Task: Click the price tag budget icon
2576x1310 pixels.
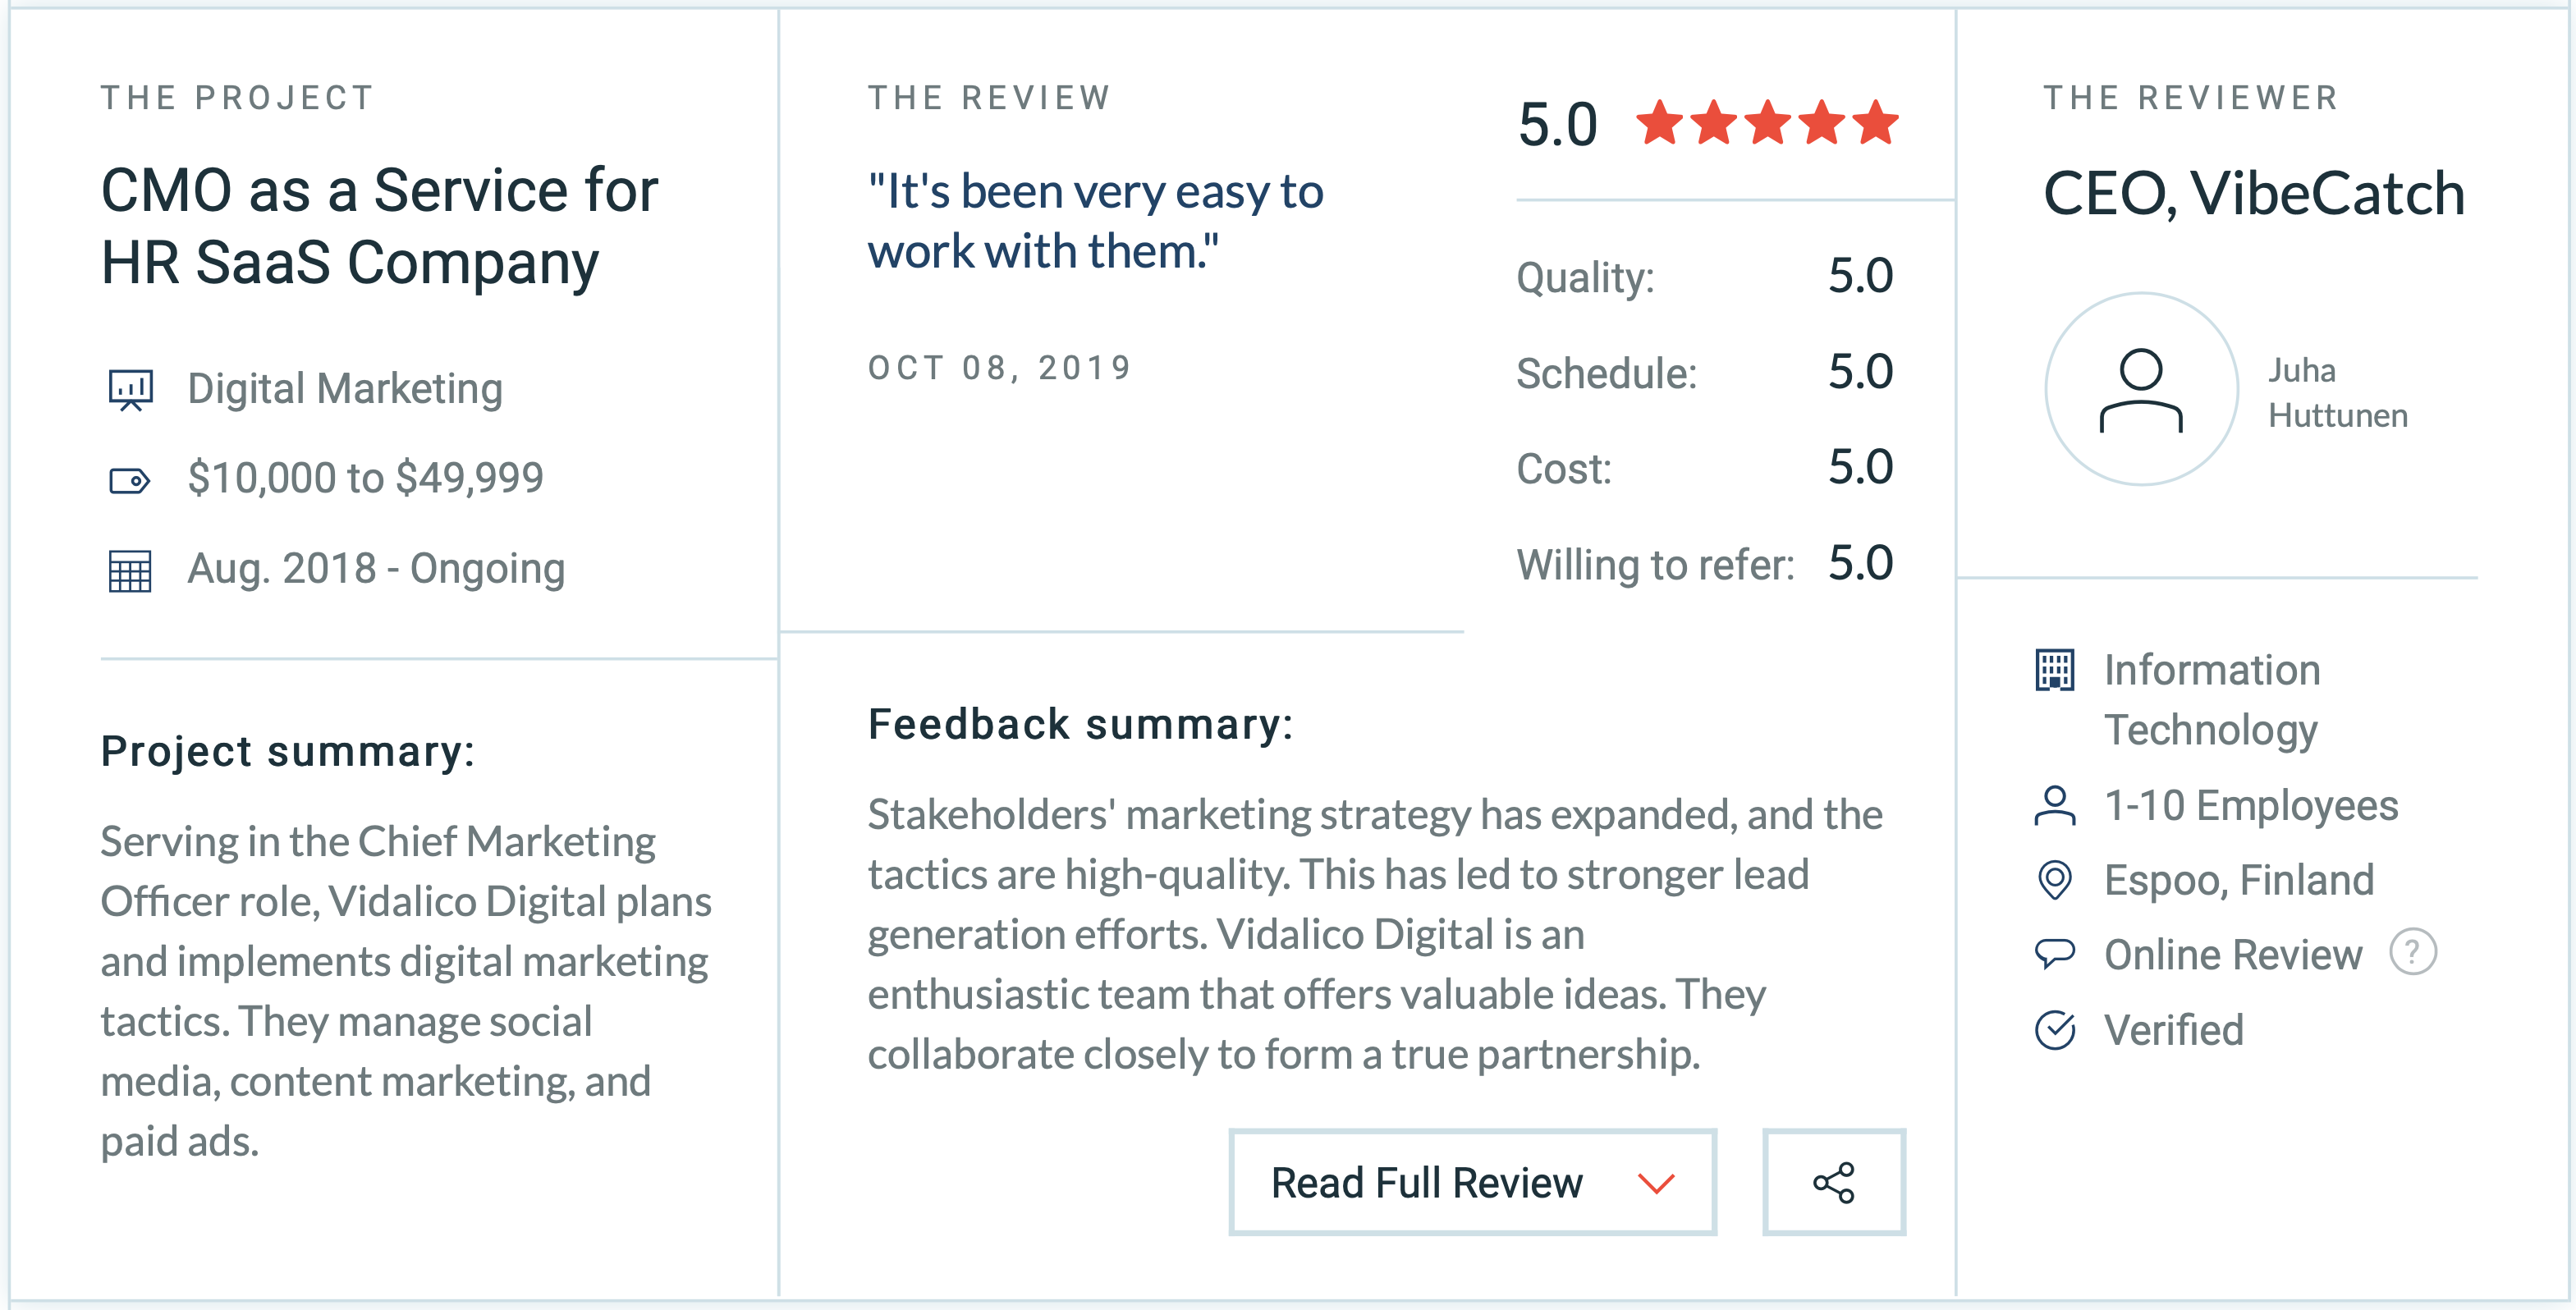Action: [x=129, y=481]
